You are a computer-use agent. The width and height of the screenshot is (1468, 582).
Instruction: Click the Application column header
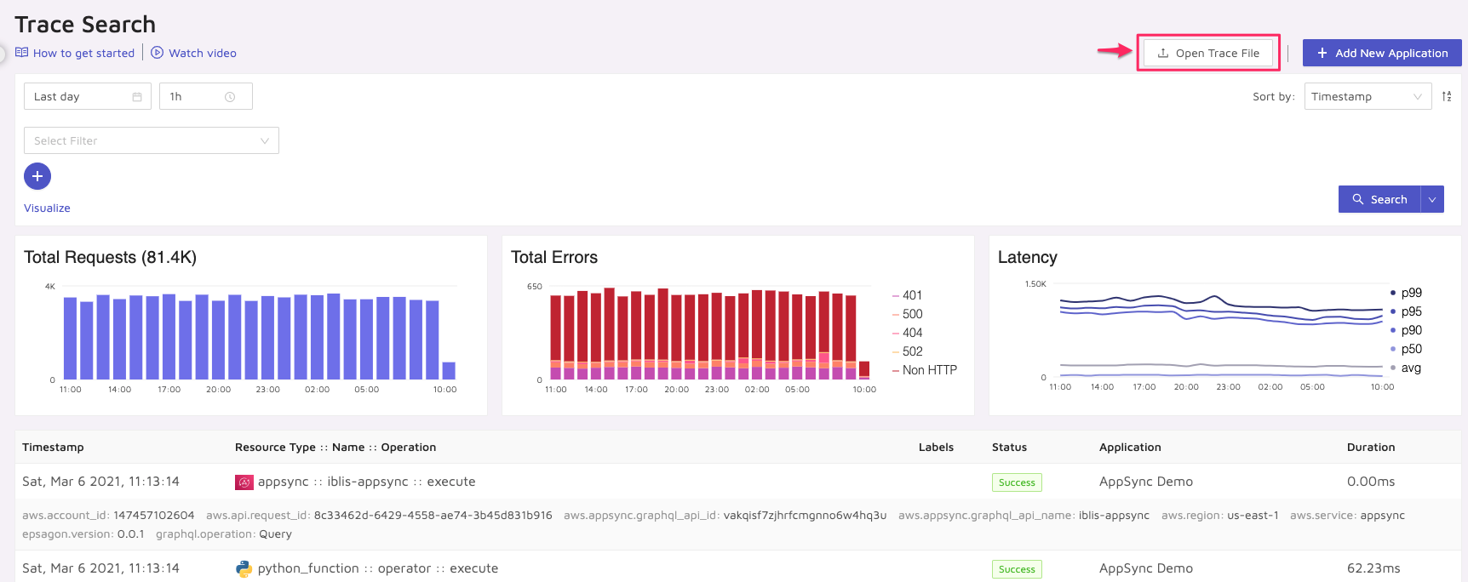pyautogui.click(x=1130, y=447)
